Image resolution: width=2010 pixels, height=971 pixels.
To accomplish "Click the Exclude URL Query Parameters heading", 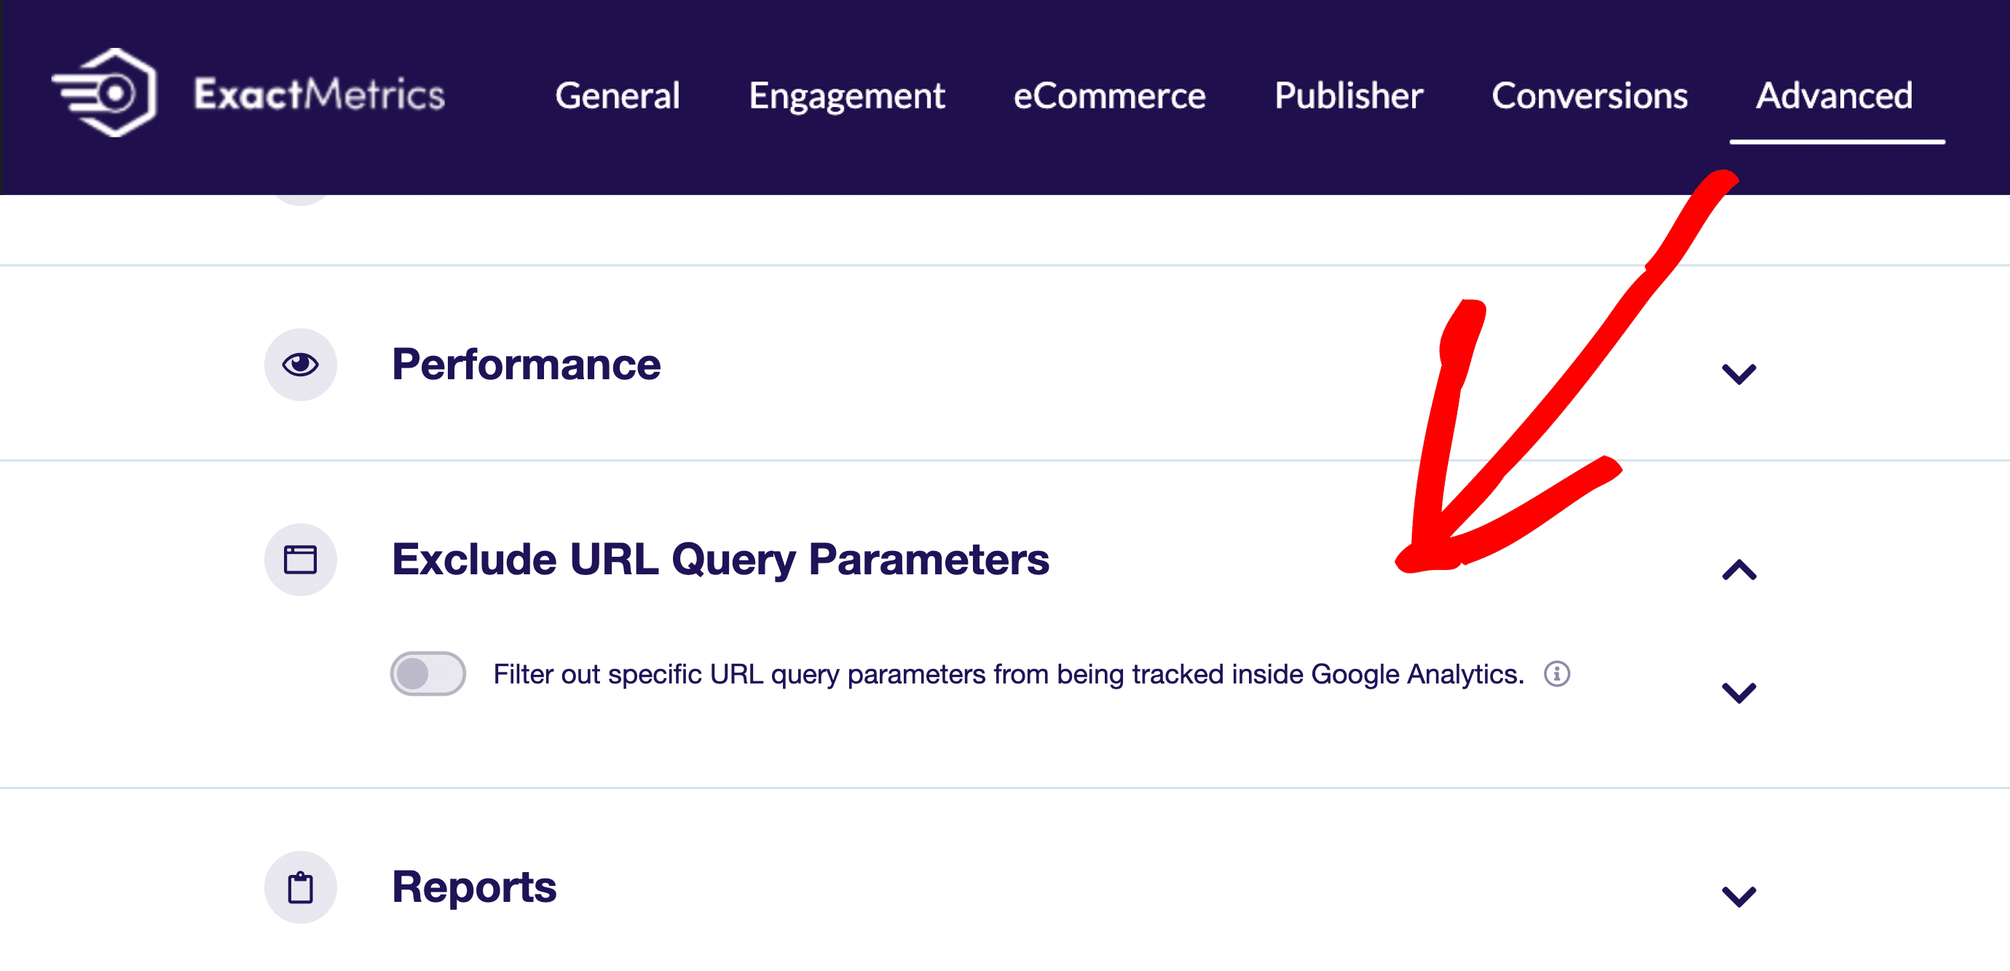I will [x=720, y=560].
